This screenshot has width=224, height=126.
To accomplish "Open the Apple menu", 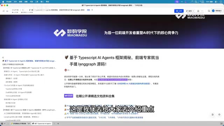I will 3,2.
